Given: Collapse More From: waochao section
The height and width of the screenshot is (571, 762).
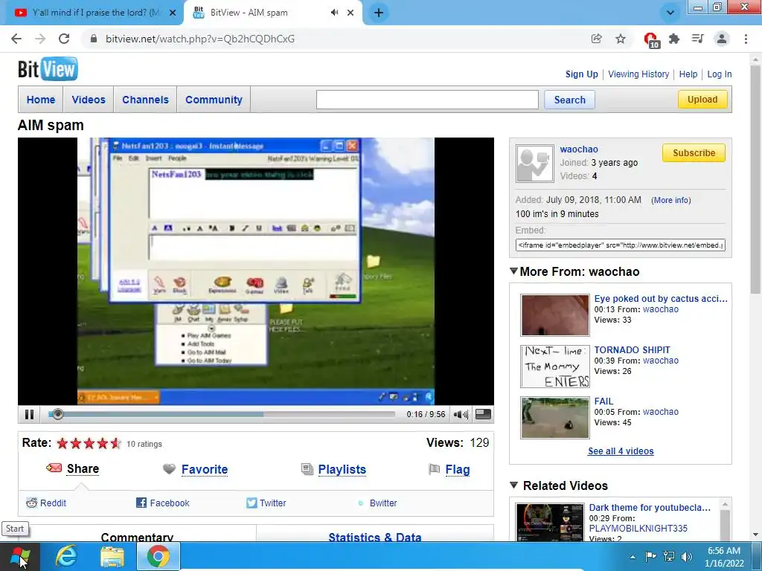Looking at the screenshot, I should coord(513,271).
